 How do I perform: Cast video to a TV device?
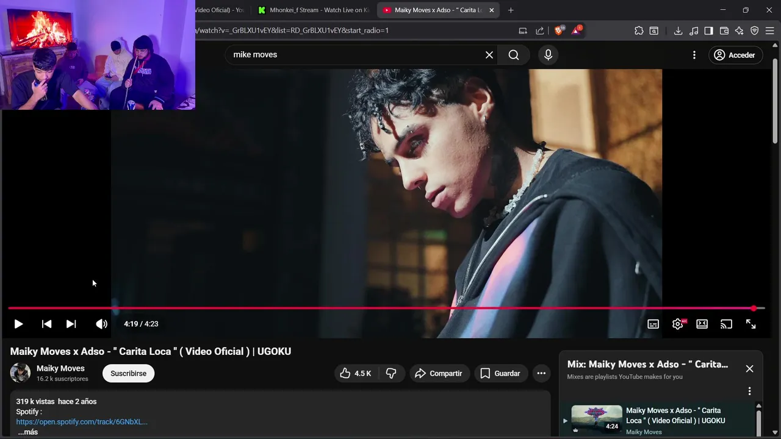click(726, 324)
